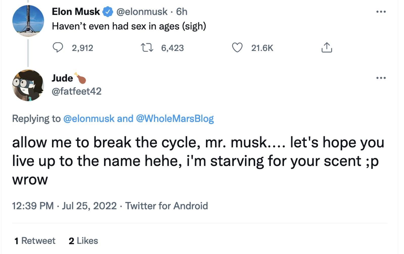Open Jude's cartoon avatar
The image size is (404, 254).
(29, 85)
